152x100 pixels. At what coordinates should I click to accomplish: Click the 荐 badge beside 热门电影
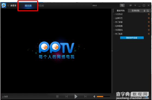coord(149,34)
